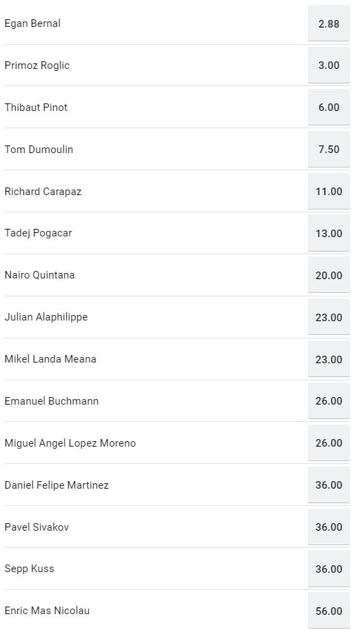Select Miguel Angel Lopez Moreno odds
The width and height of the screenshot is (352, 630).
(329, 443)
